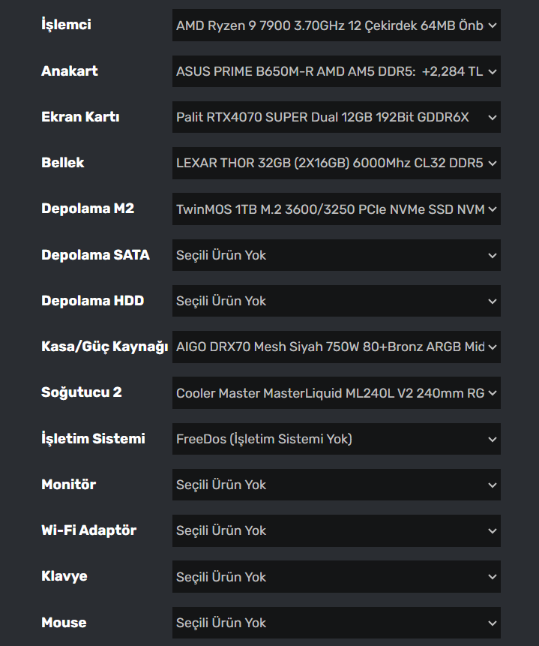The height and width of the screenshot is (646, 539).
Task: Click the chevron arrow on the Depolama SATA field
Action: pos(492,256)
